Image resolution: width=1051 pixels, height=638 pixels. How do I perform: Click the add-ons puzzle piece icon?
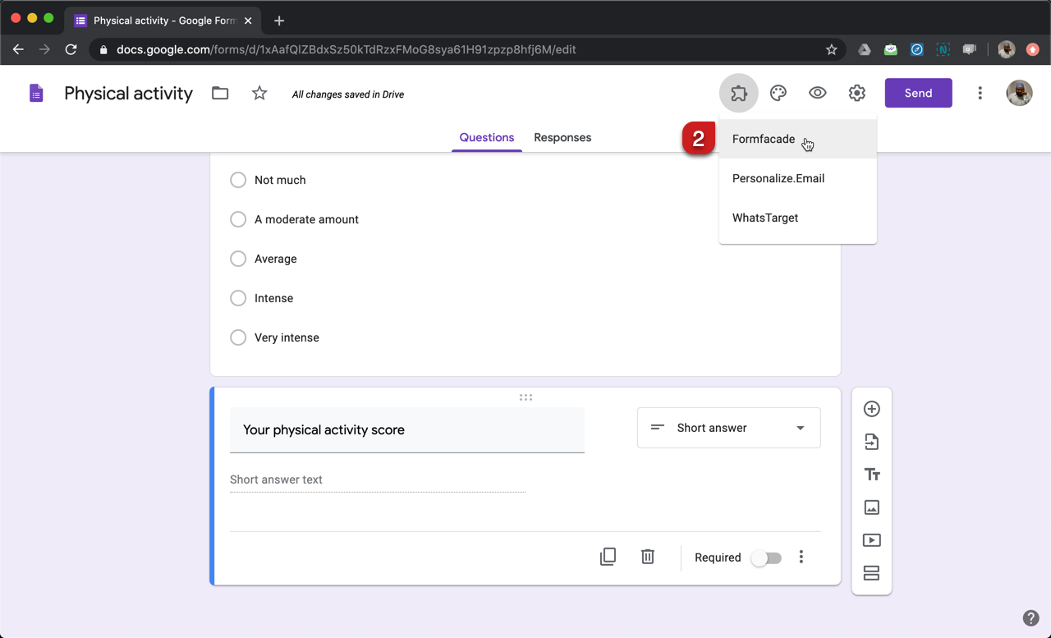738,93
